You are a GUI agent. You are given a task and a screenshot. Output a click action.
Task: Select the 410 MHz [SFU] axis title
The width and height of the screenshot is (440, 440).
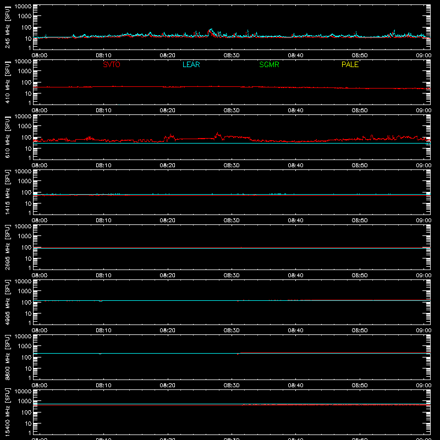7,82
